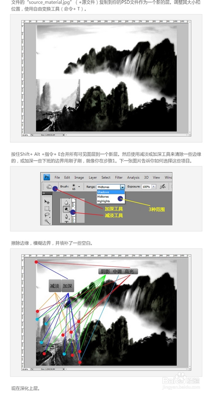Click Doc: 2.25M/23.1M status text in first canvas
The image size is (212, 395).
tap(48, 135)
